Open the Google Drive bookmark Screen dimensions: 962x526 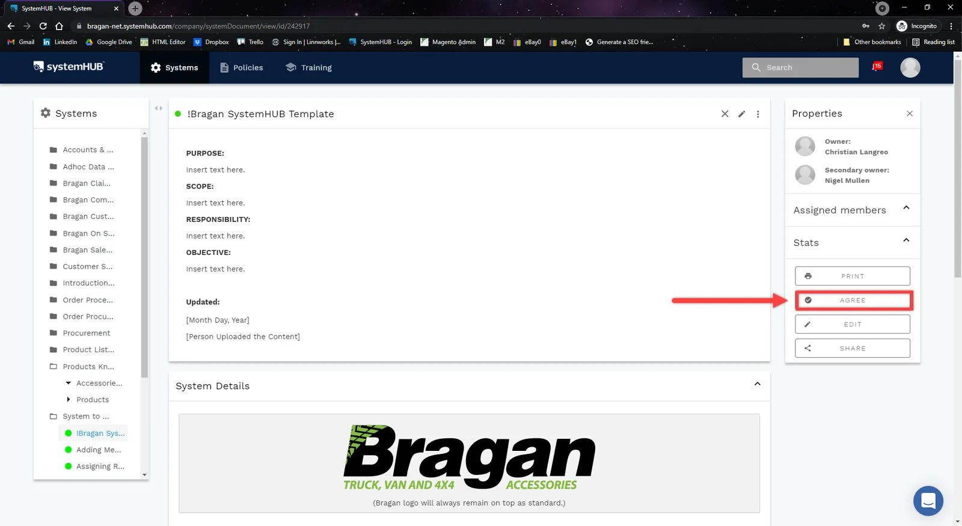(109, 42)
